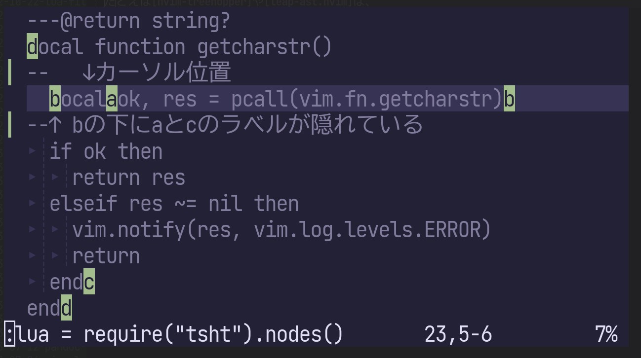The height and width of the screenshot is (358, 641).
Task: Click the indent arrow before "elseif res"
Action: (x=33, y=203)
